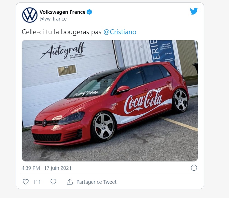
Task: Reply using the speech bubble icon
Action: click(x=53, y=182)
